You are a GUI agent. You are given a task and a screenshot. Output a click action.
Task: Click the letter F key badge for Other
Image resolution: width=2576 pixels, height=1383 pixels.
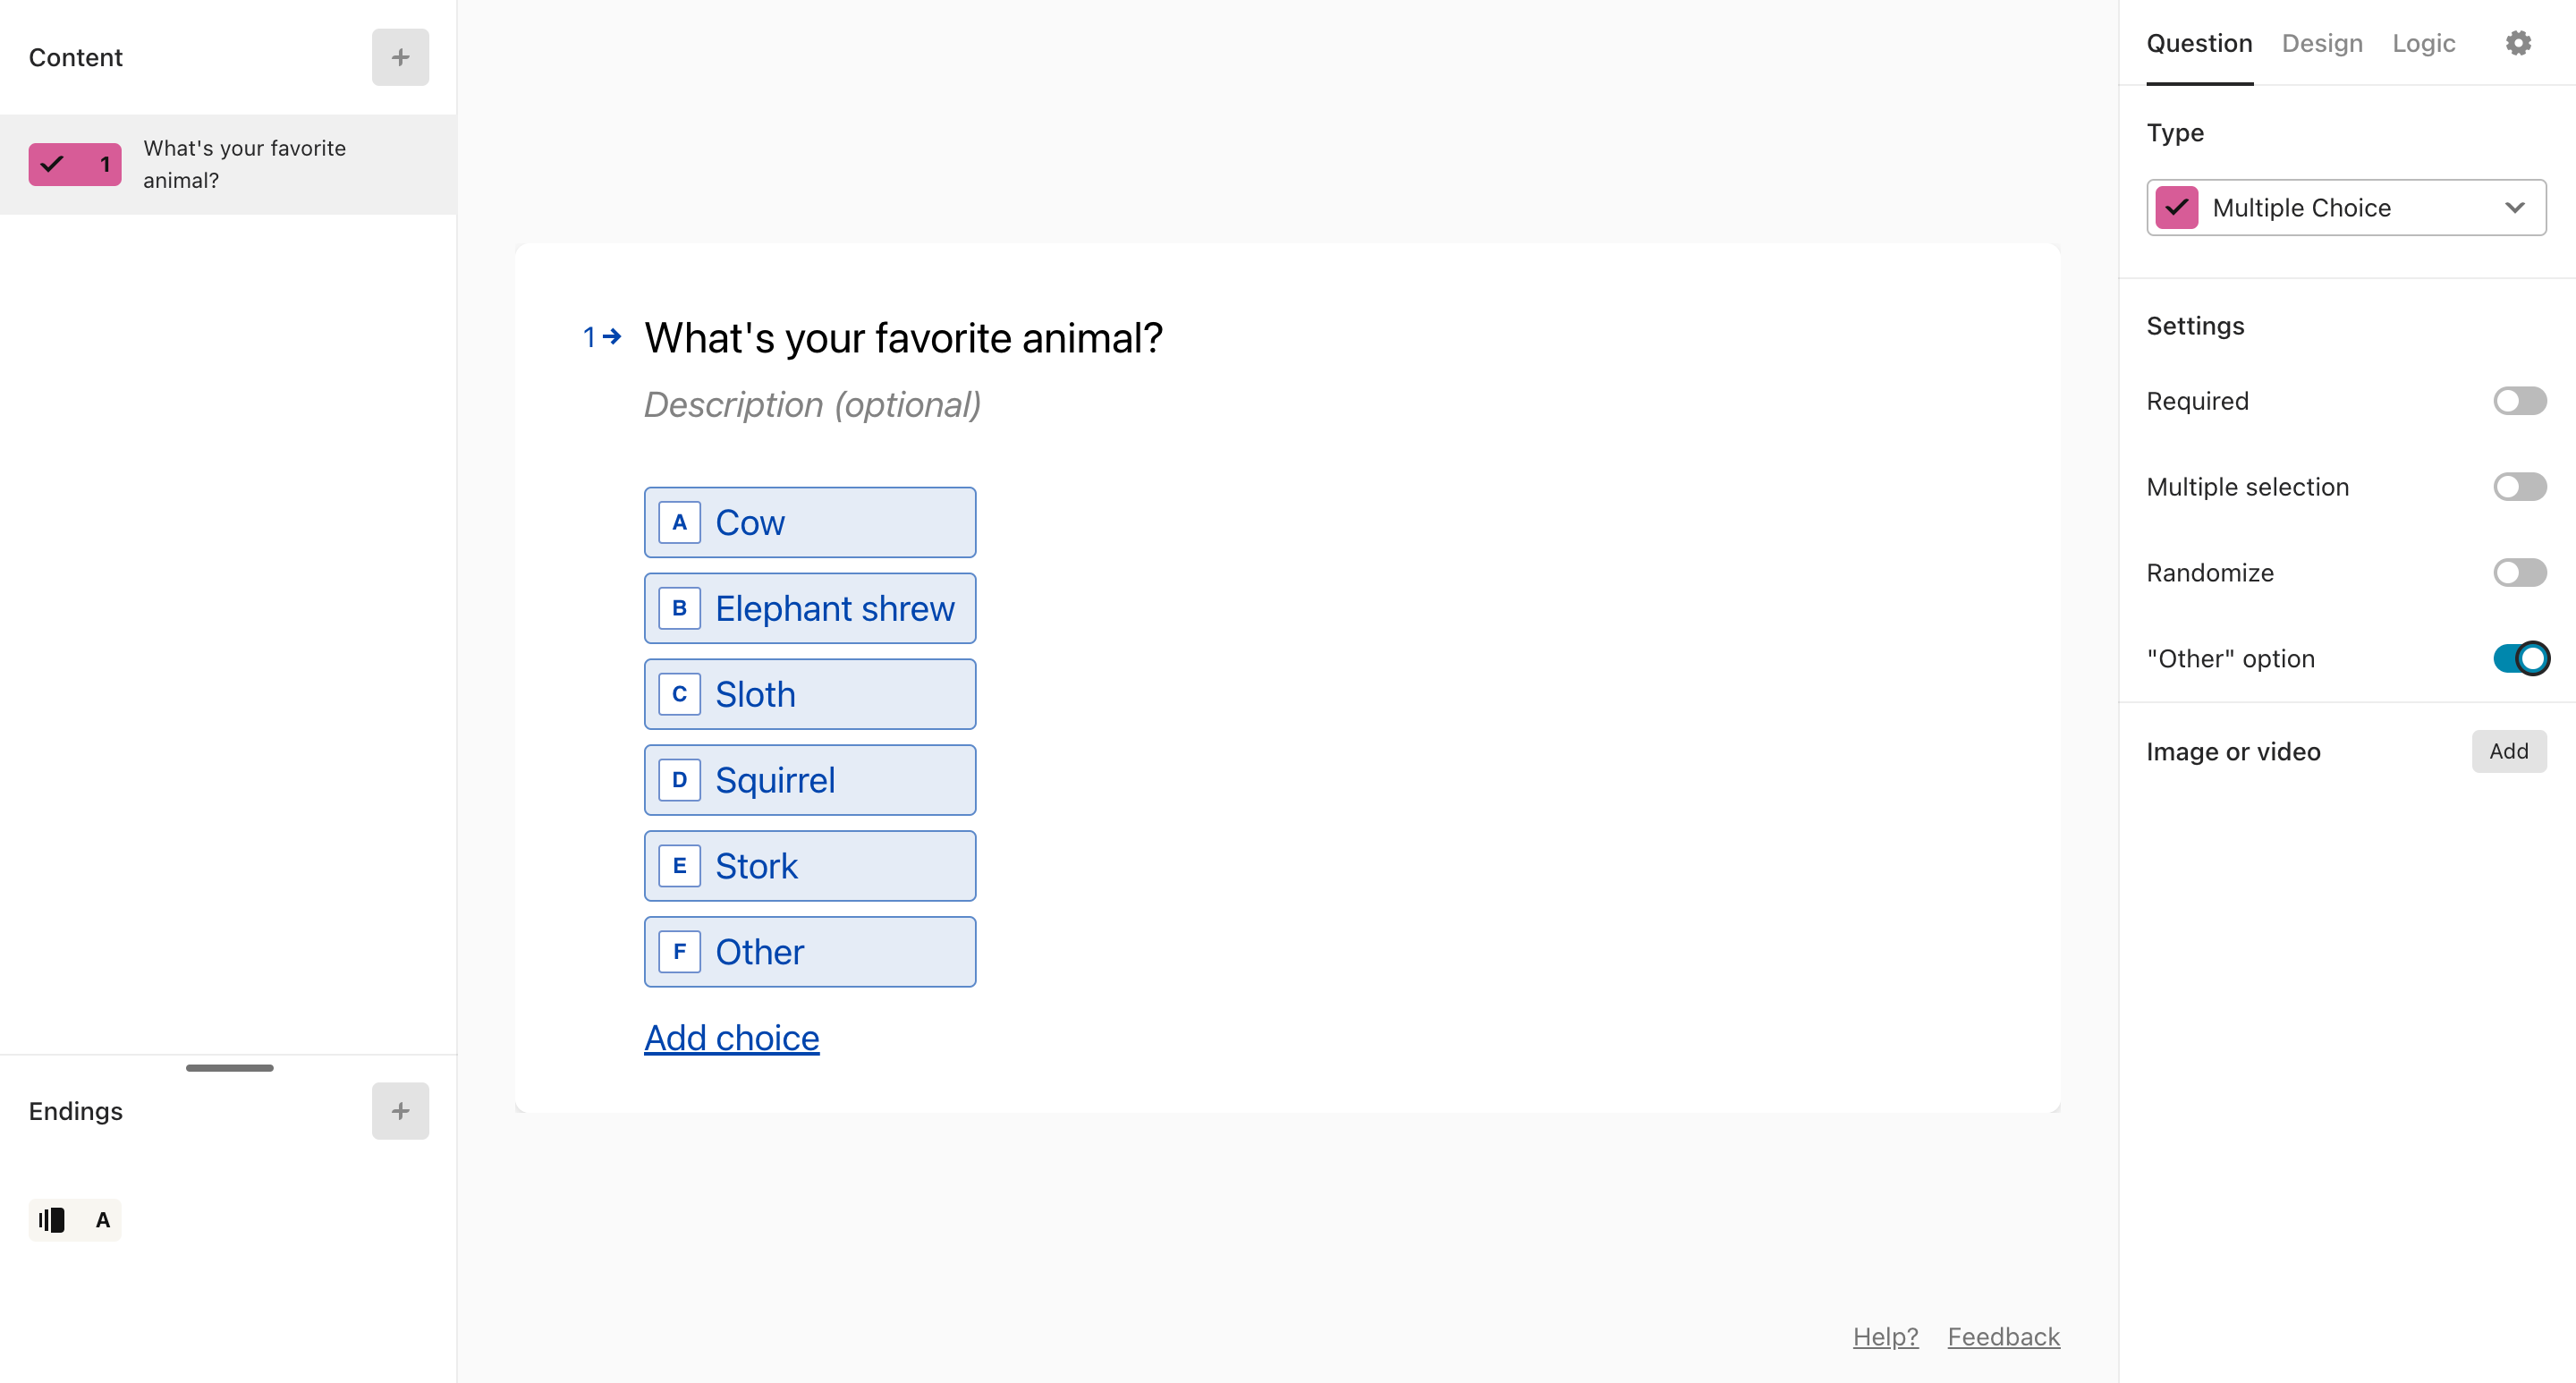point(679,951)
